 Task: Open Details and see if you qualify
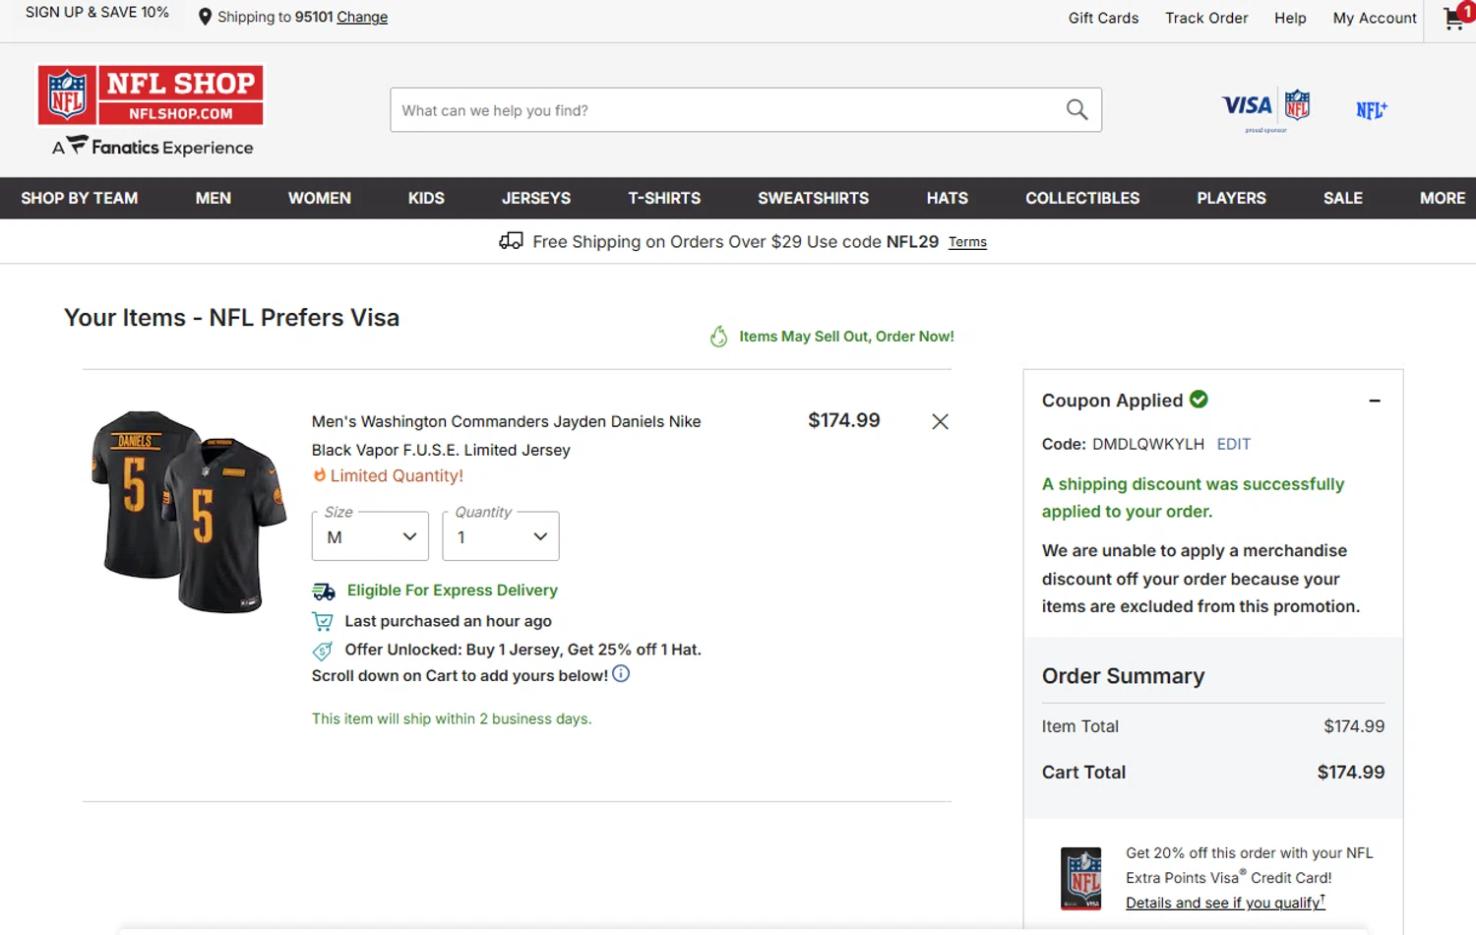tap(1225, 903)
